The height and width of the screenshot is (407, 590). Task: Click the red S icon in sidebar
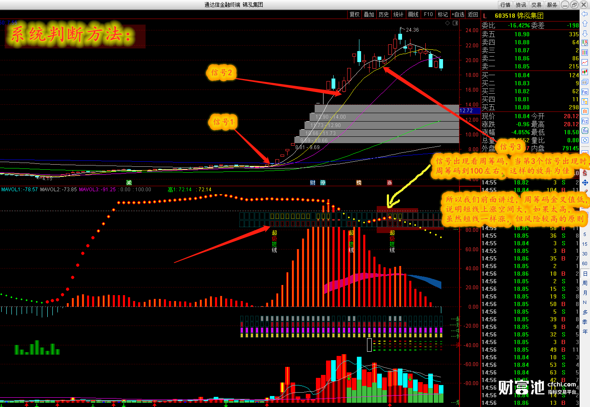point(585,173)
